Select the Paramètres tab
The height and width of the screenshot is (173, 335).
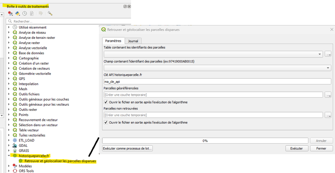pyautogui.click(x=113, y=41)
